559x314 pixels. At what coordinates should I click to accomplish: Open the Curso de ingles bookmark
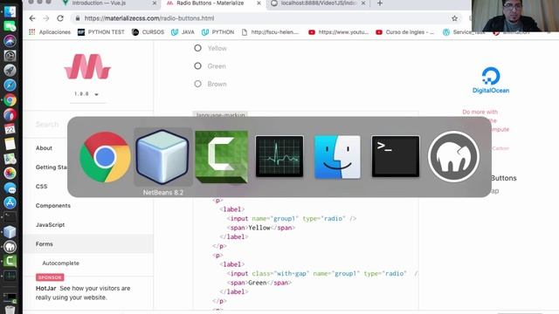(x=405, y=32)
